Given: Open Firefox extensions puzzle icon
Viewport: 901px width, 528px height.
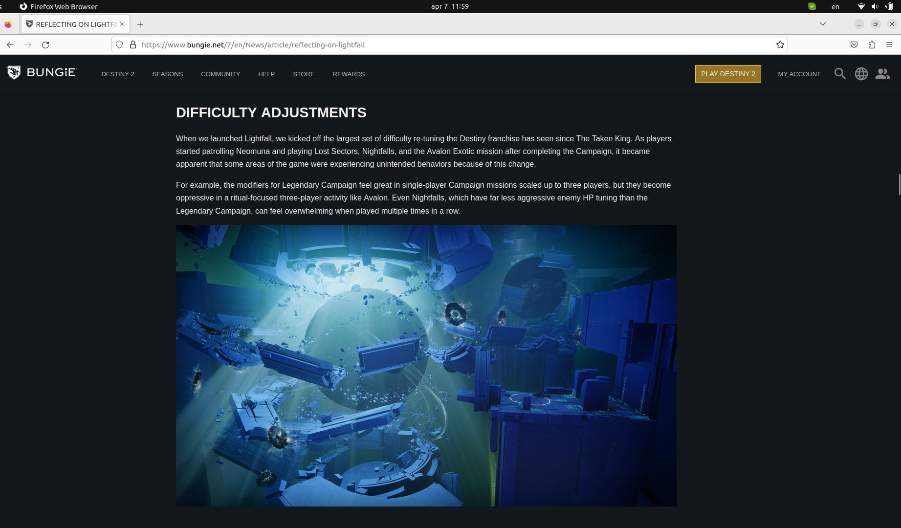Looking at the screenshot, I should coord(872,44).
